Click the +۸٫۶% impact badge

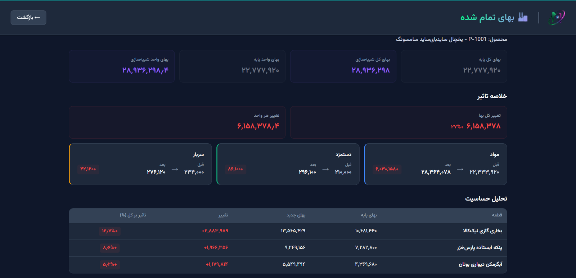(x=110, y=248)
